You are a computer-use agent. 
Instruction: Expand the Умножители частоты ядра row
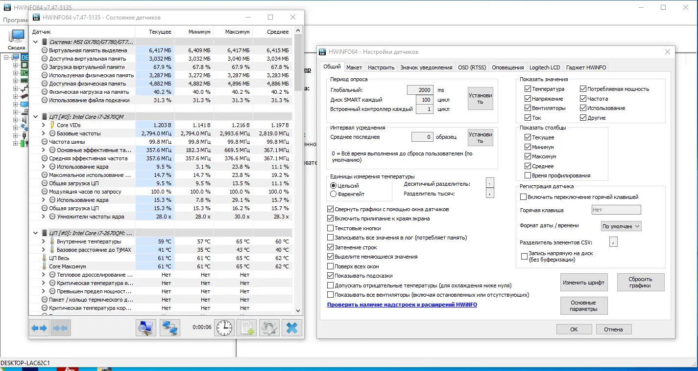[44, 217]
